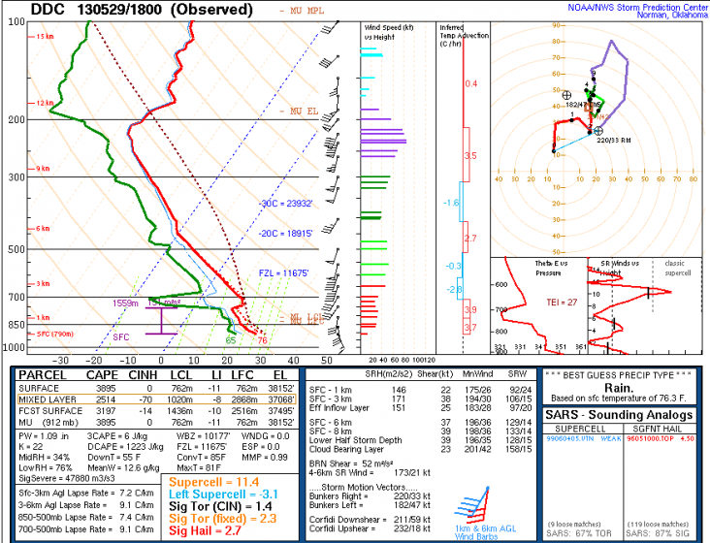Click the purple effective inflow layer bracket
This screenshot has height=543, width=710.
pos(162,320)
